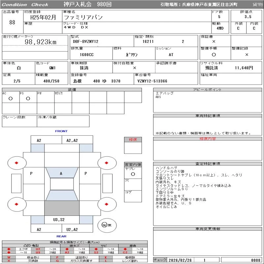Click the Condition Check title
Image resolution: width=264 pixels, height=264 pixels.
(x=25, y=5)
